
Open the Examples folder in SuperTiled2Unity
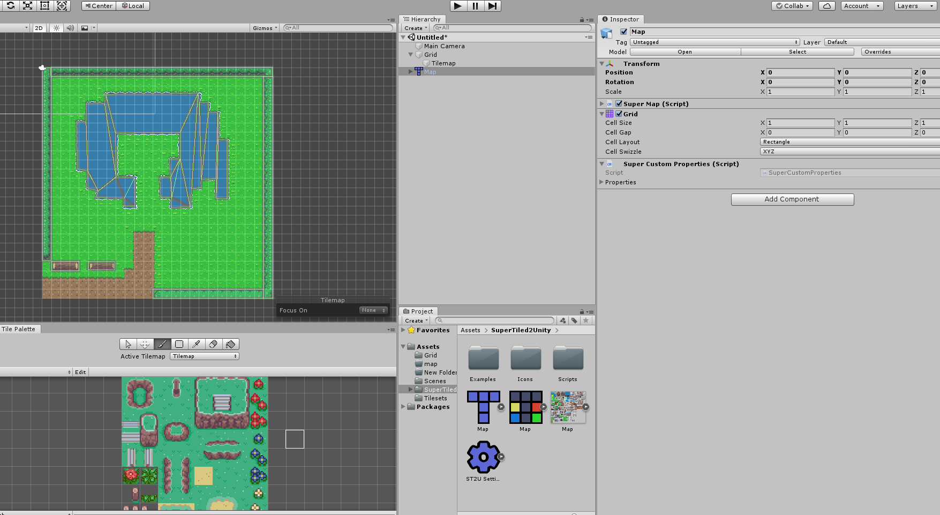click(x=483, y=358)
